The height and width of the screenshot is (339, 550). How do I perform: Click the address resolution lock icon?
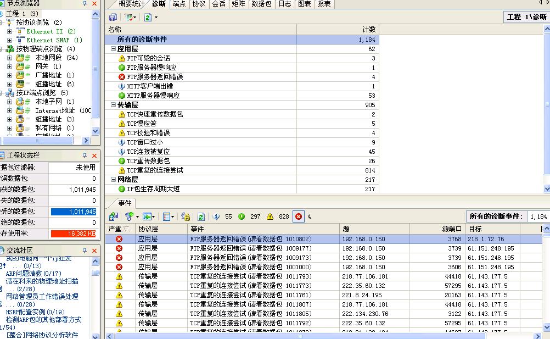(x=186, y=216)
